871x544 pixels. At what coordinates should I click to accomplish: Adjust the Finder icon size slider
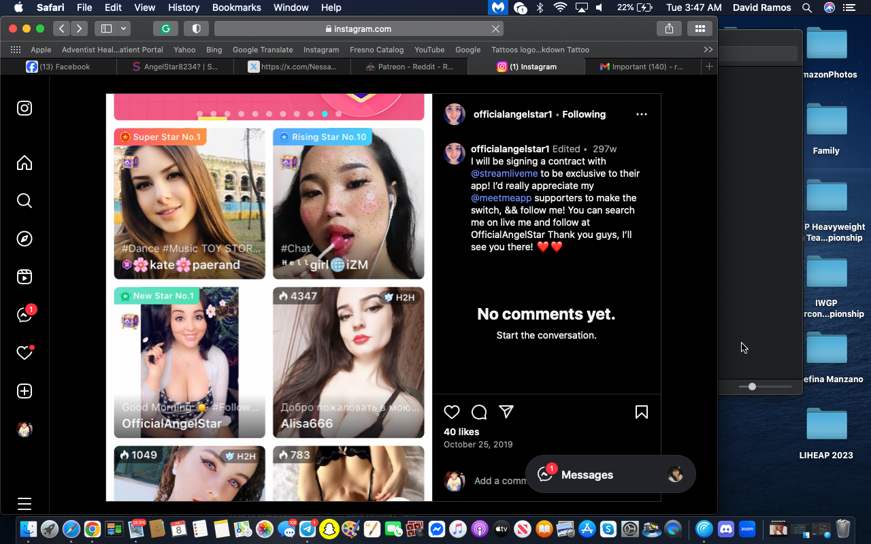tap(752, 386)
